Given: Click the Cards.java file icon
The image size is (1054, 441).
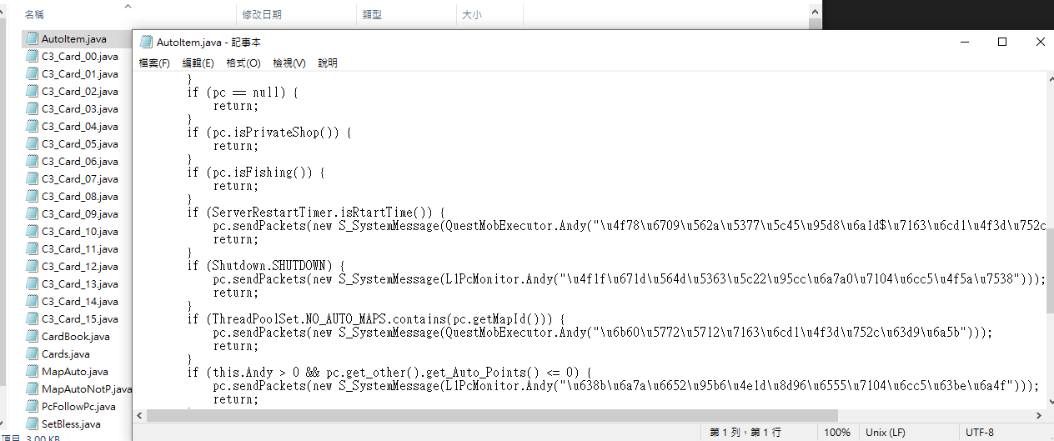Looking at the screenshot, I should [x=32, y=353].
